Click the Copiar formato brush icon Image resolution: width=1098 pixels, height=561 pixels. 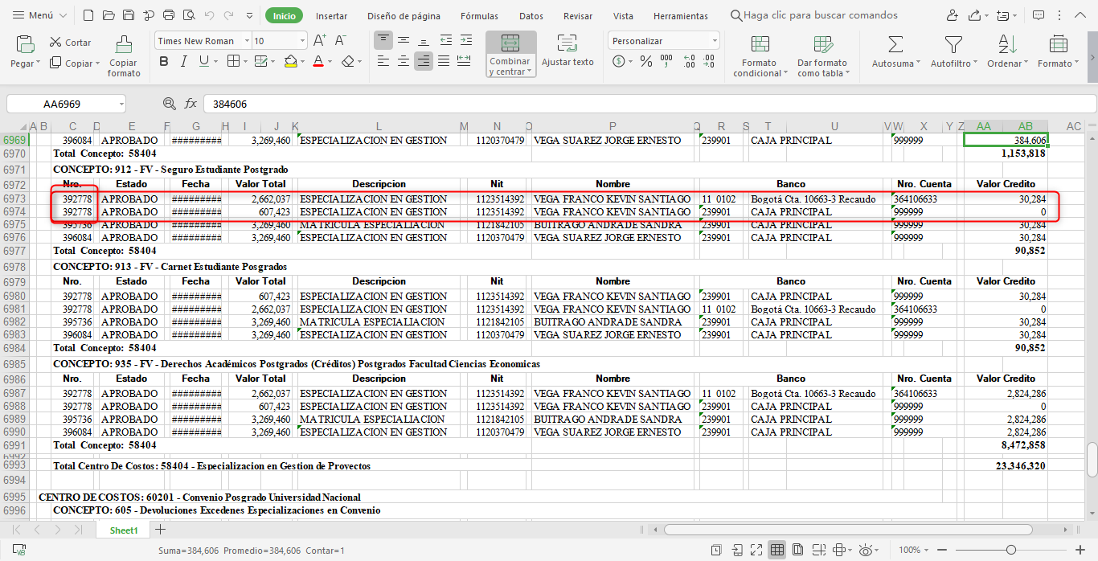tap(124, 44)
